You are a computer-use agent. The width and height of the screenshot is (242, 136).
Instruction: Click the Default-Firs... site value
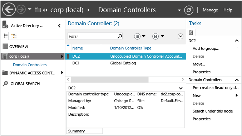pyautogui.click(x=172, y=101)
